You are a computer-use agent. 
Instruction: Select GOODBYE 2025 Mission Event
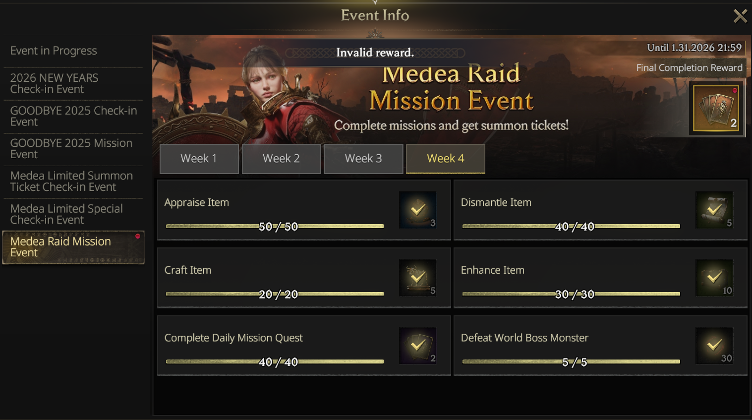tap(73, 149)
